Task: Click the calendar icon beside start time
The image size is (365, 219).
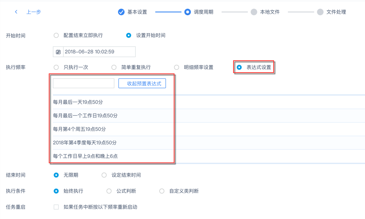Action: pos(58,52)
